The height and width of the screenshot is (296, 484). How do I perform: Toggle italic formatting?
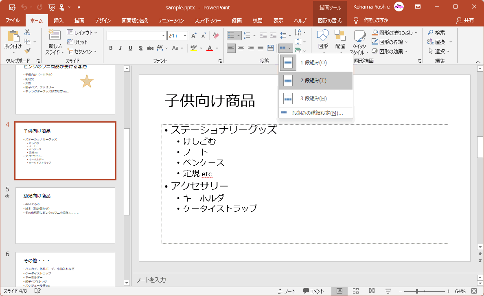[120, 48]
